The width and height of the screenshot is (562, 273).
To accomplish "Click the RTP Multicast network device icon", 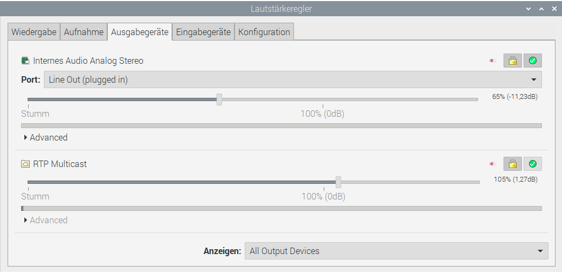I will click(x=25, y=164).
